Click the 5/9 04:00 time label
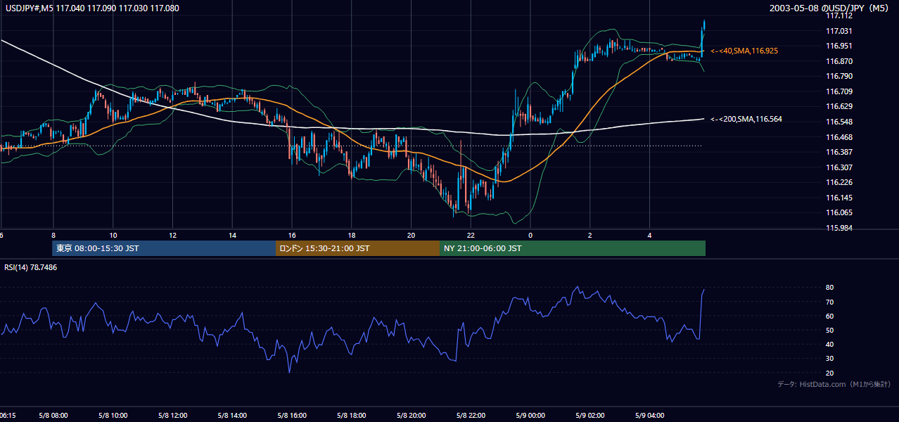The width and height of the screenshot is (899, 422). (650, 416)
